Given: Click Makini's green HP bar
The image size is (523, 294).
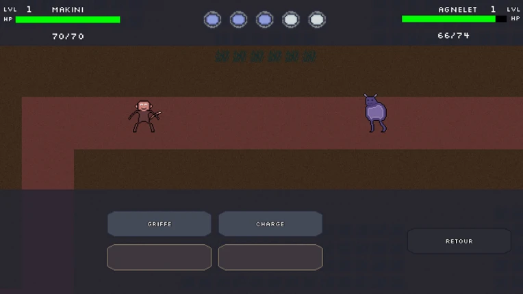Looking at the screenshot, I should click(x=68, y=20).
